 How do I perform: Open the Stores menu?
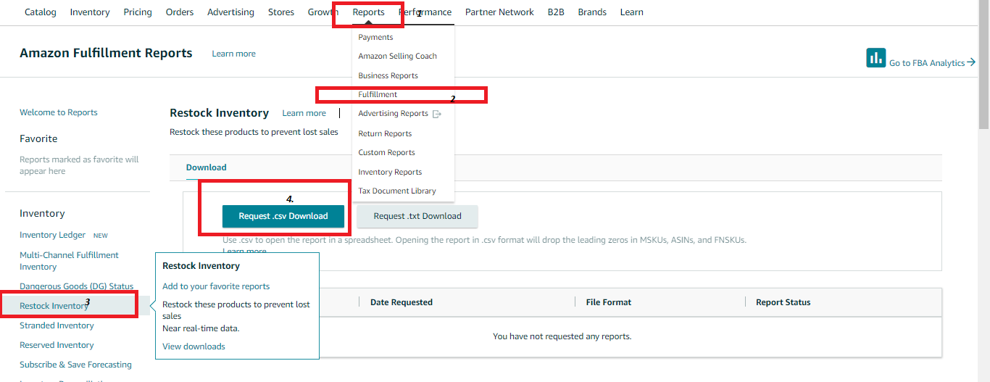point(281,12)
